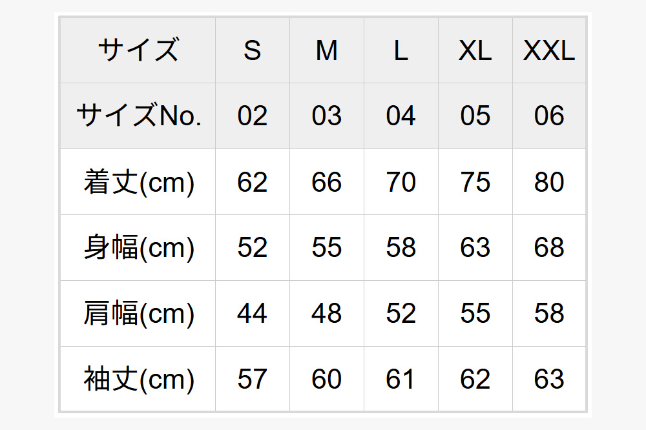Viewport: 646px width, 430px height.
Task: Click the 袖丈(cm) row label
Action: (x=138, y=380)
